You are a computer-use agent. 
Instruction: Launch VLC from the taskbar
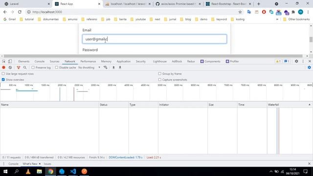click(x=28, y=172)
